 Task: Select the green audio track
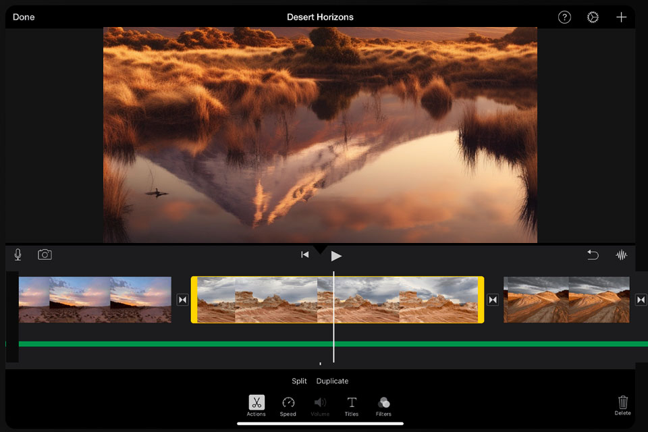click(x=333, y=344)
